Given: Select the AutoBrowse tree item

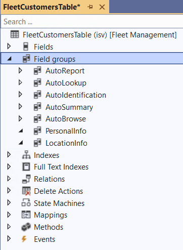Looking at the screenshot, I should pos(66,119).
